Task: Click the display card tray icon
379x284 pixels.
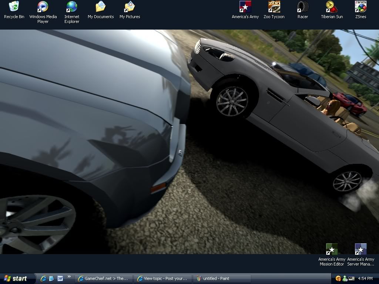Action: coord(352,279)
